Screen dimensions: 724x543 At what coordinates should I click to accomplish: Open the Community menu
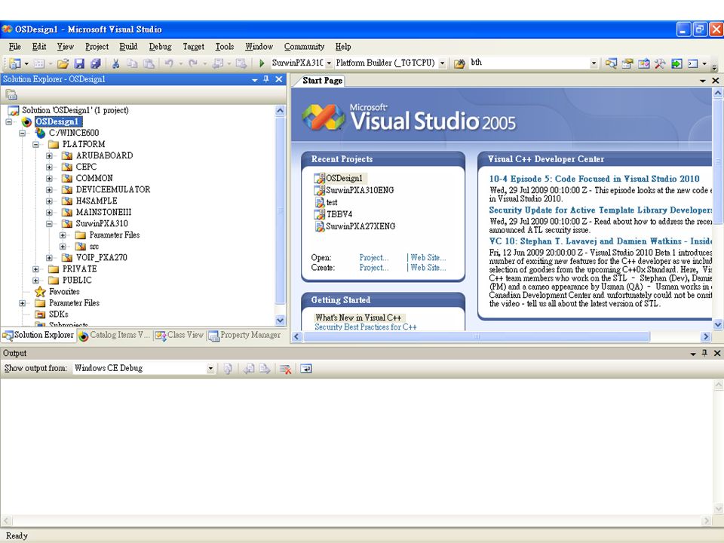tap(304, 47)
